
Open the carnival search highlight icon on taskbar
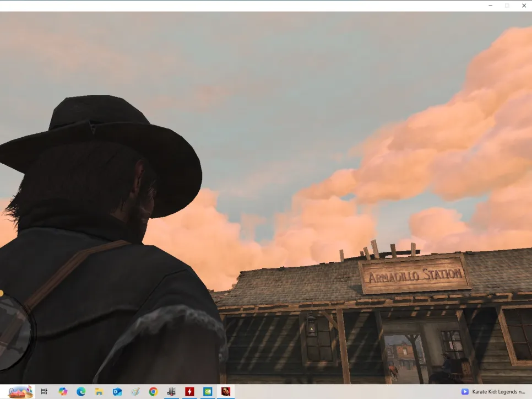(21, 391)
